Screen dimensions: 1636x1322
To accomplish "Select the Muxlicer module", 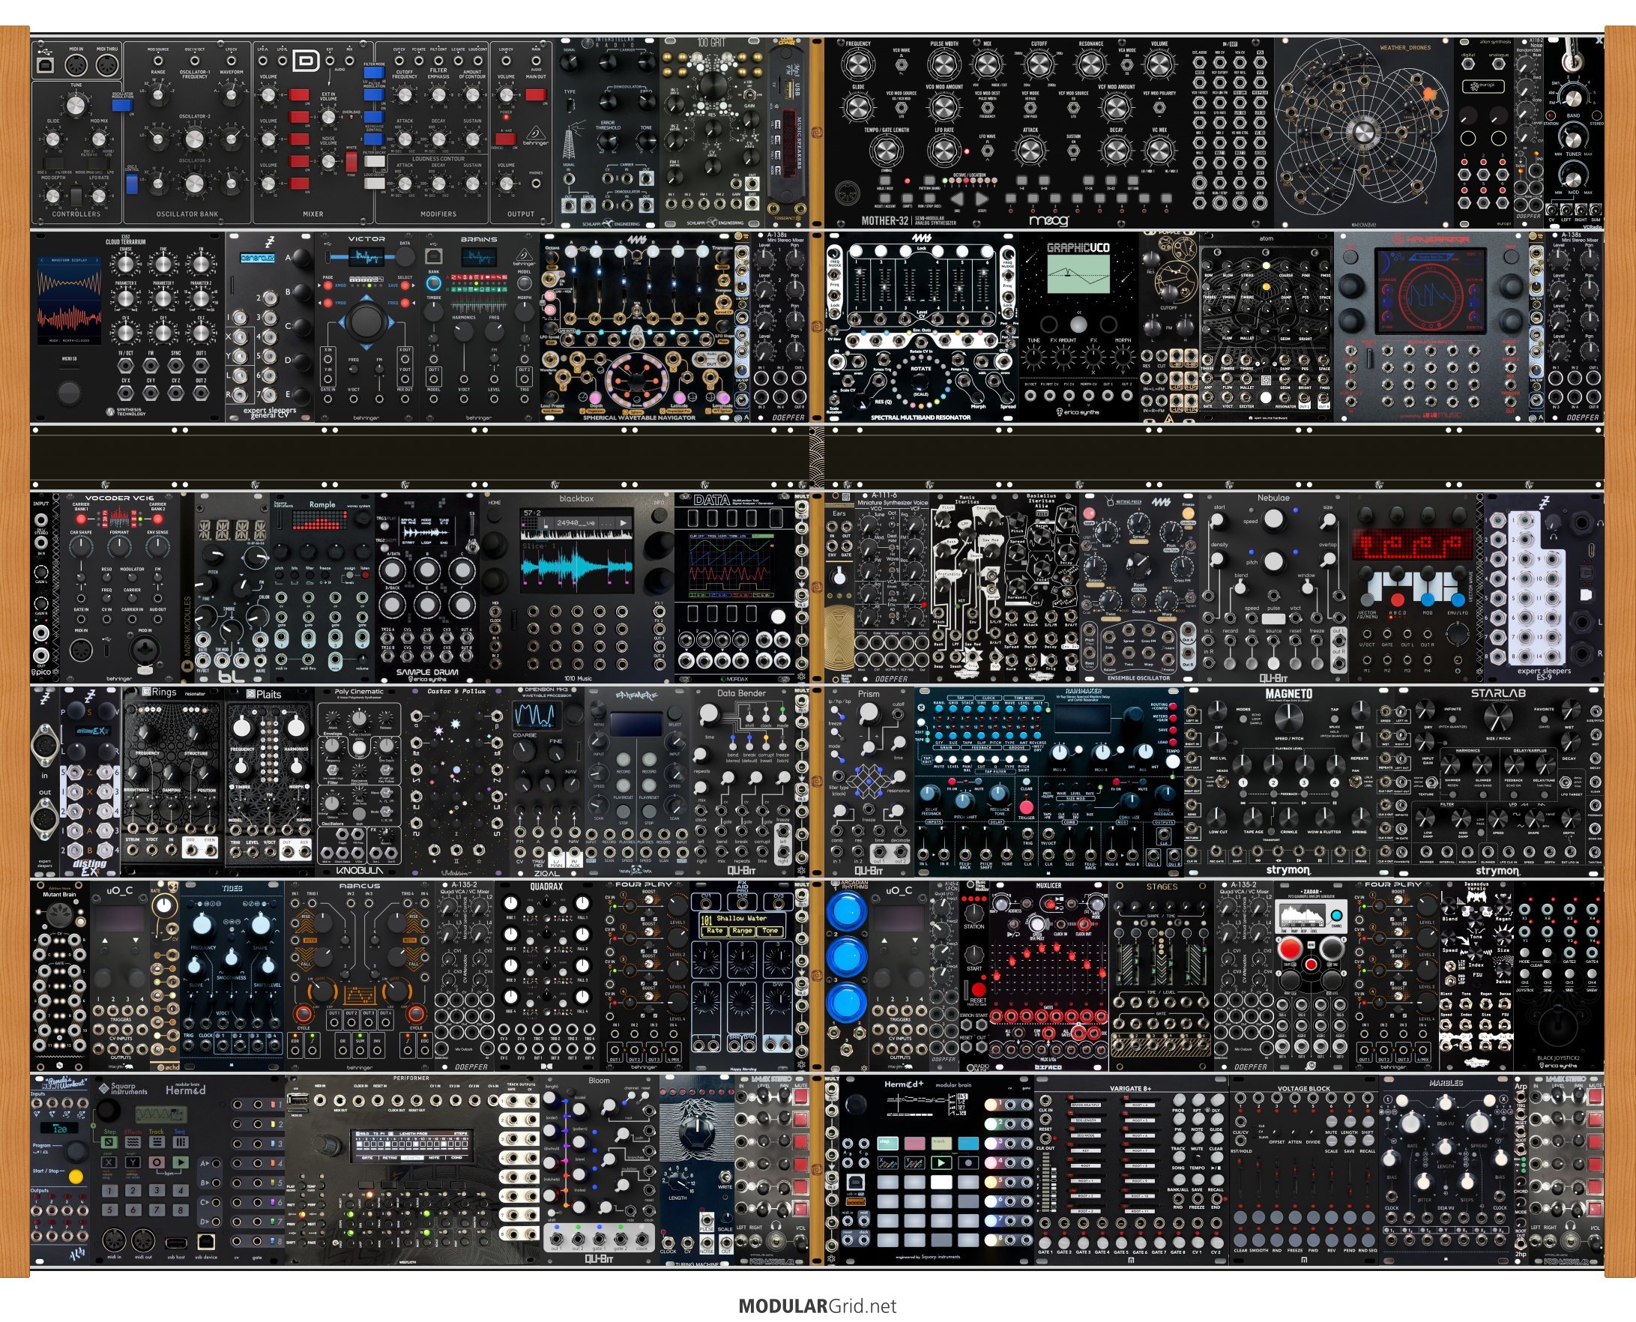I will coord(1048,977).
